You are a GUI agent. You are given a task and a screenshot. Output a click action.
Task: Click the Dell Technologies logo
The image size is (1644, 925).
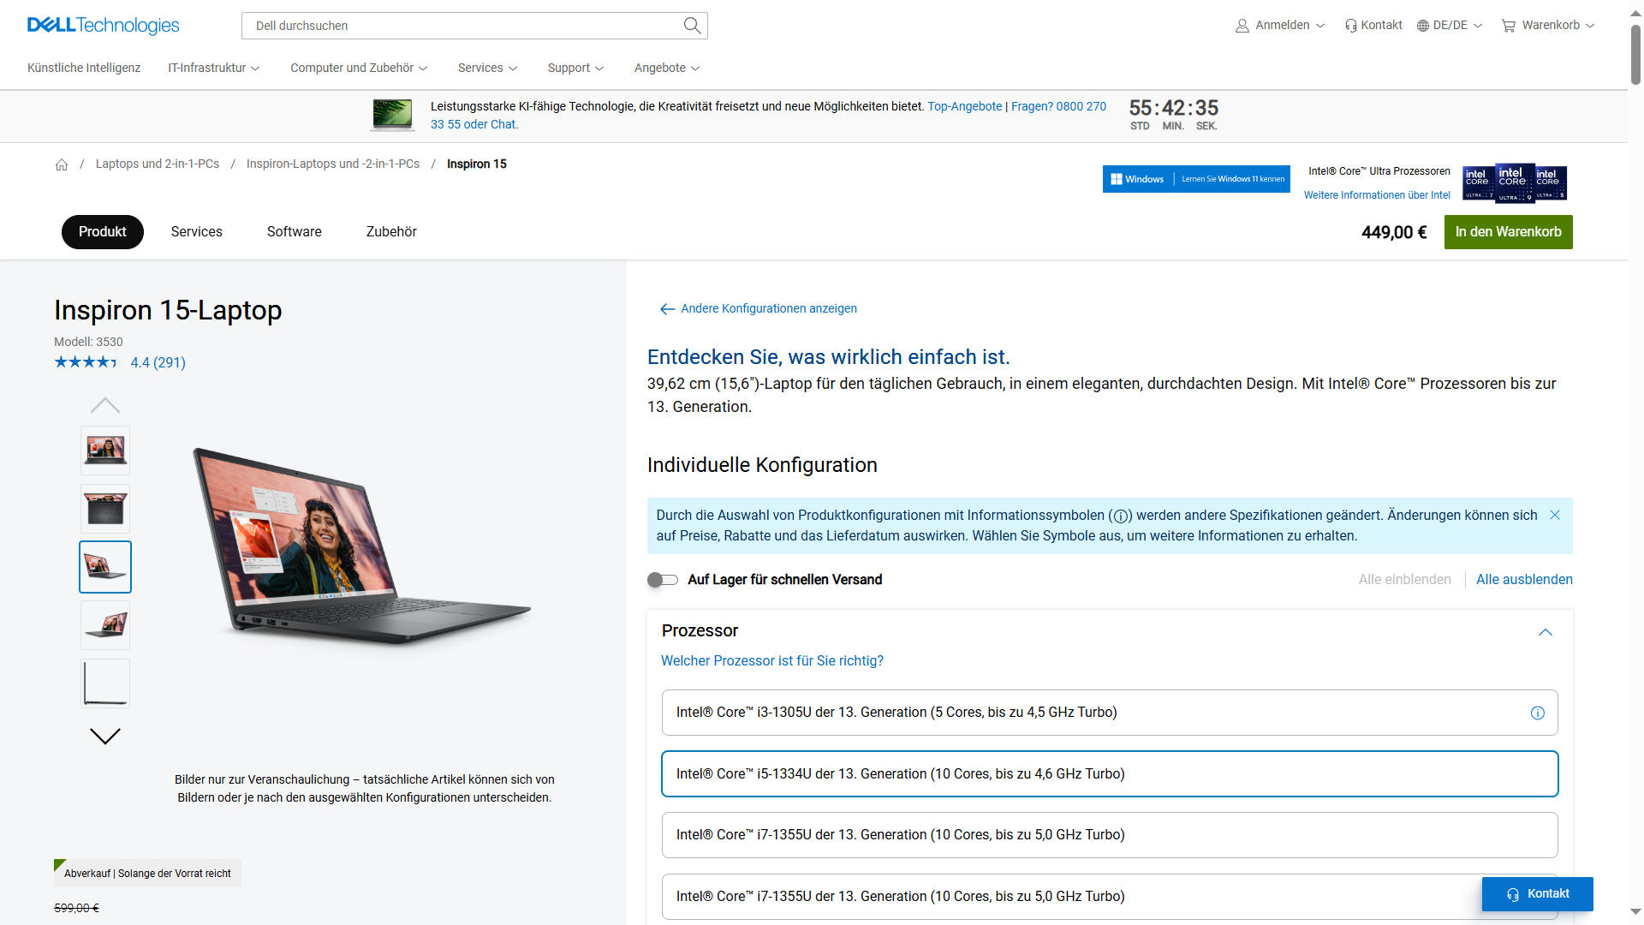(x=103, y=26)
